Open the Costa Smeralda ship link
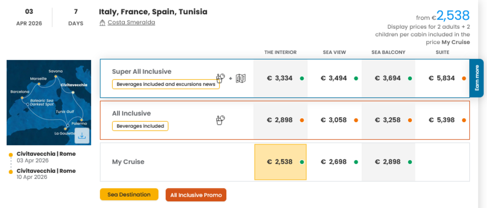The height and width of the screenshot is (208, 487). point(131,22)
